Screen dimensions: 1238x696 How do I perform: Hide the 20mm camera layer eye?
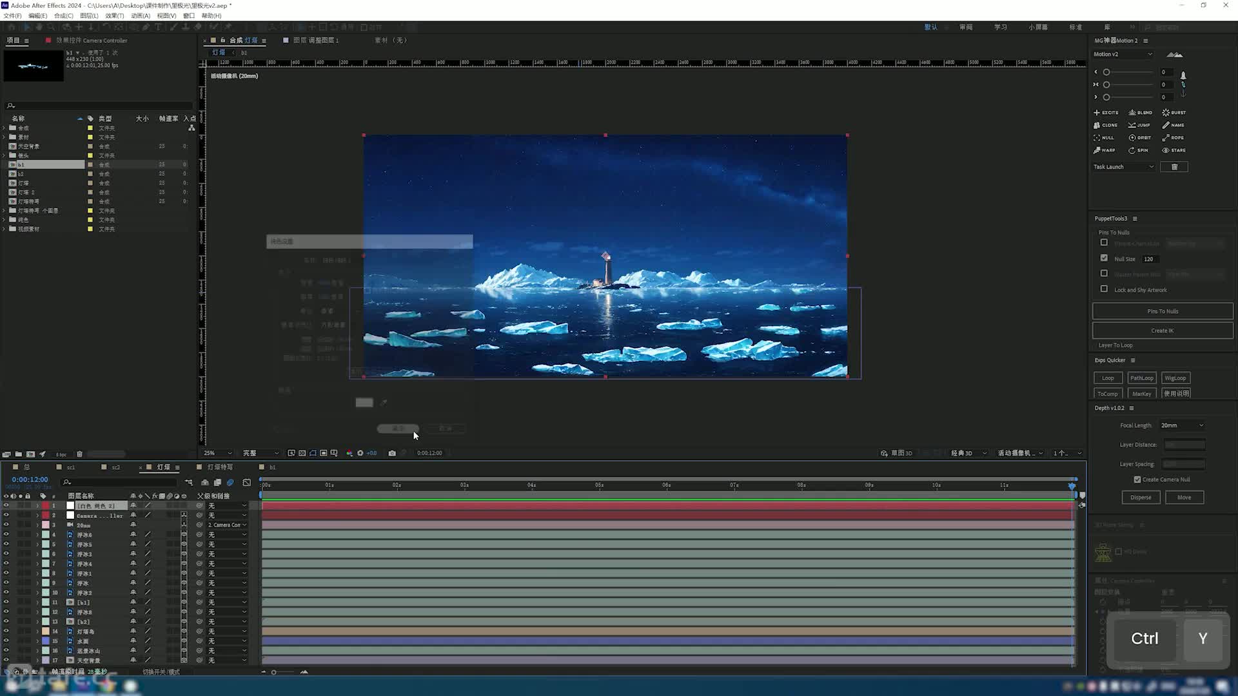click(6, 525)
